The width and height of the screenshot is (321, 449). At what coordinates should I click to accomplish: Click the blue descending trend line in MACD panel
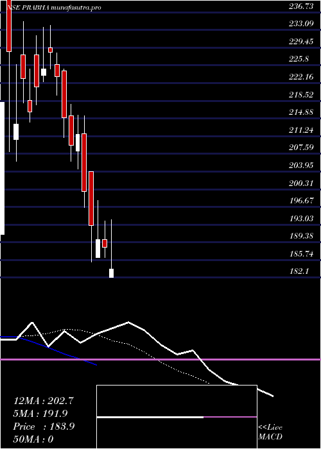[x=49, y=350]
